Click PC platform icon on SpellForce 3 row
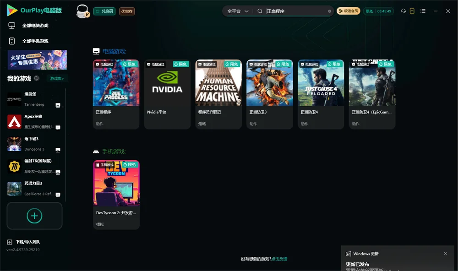 pyautogui.click(x=58, y=195)
